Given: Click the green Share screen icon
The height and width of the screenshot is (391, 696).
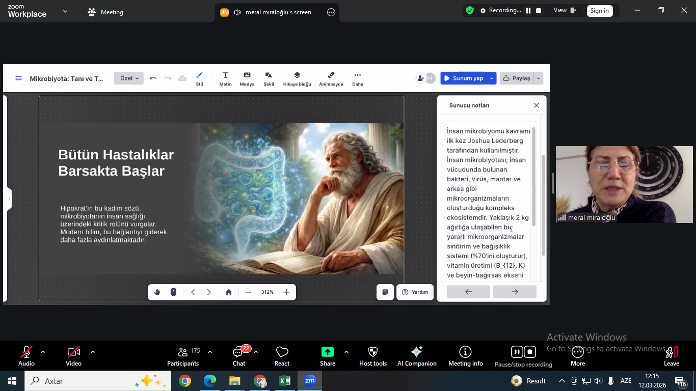Looking at the screenshot, I should pyautogui.click(x=327, y=352).
